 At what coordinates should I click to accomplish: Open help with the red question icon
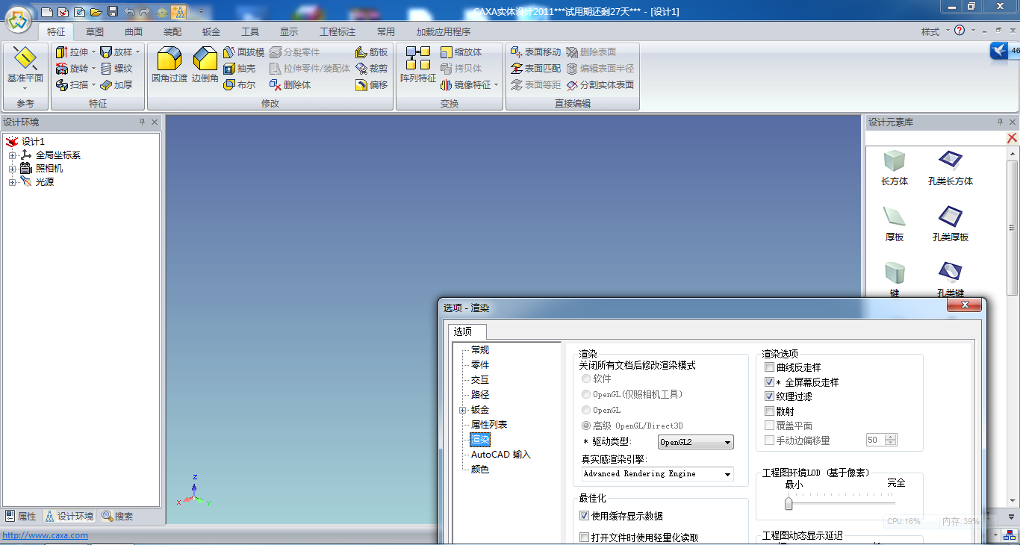tap(960, 31)
